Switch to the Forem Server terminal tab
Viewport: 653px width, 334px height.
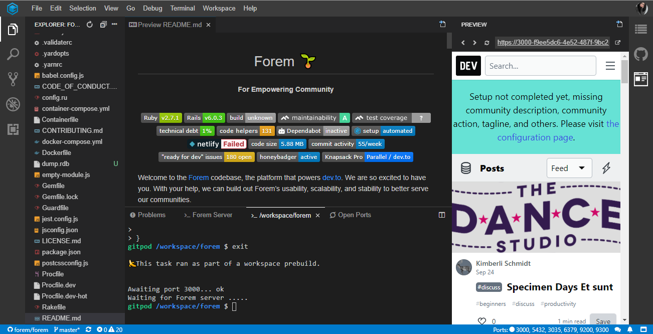click(208, 215)
